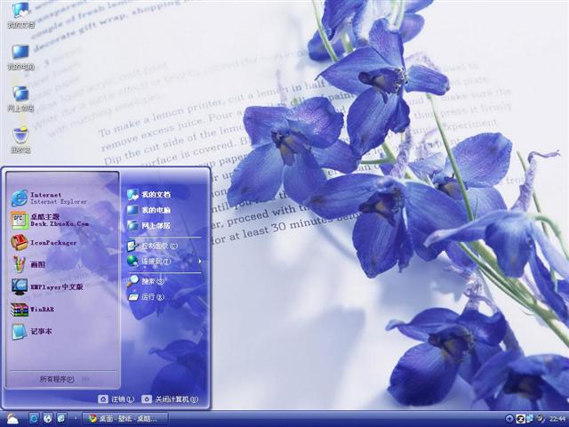Launch Internet Explorer from quick launch bar

(34, 419)
